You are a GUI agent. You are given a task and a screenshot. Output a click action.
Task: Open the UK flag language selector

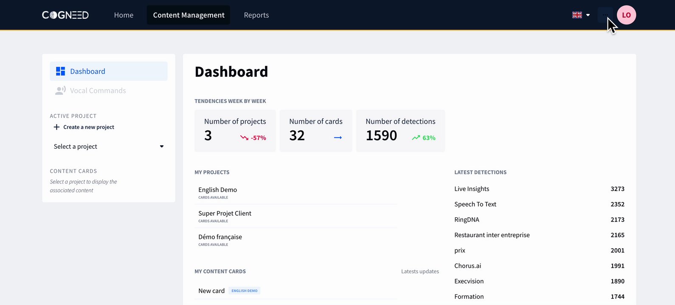tap(581, 15)
